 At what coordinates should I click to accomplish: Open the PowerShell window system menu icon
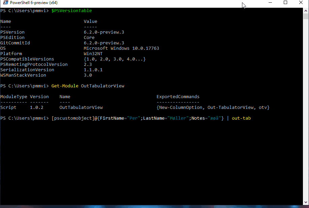pyautogui.click(x=5, y=3)
